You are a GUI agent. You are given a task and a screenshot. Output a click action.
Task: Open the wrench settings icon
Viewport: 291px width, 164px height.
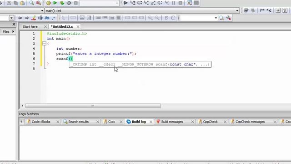pyautogui.click(x=228, y=18)
